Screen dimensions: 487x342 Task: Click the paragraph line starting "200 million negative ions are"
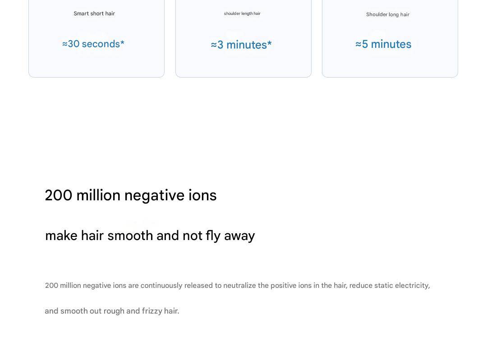(x=237, y=286)
